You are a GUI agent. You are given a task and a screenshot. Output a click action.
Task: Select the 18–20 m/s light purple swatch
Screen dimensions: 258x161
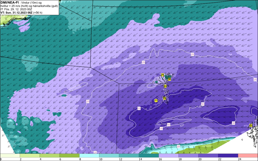(188, 156)
